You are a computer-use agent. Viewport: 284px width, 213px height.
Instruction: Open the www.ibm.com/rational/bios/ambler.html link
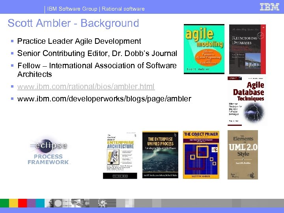point(86,86)
